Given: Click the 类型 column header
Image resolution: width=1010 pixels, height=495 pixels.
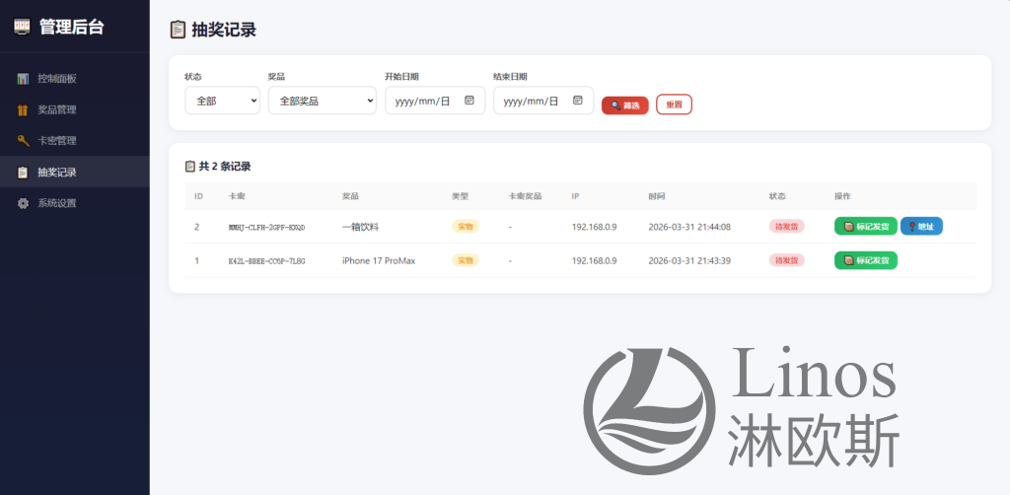Looking at the screenshot, I should (x=460, y=195).
